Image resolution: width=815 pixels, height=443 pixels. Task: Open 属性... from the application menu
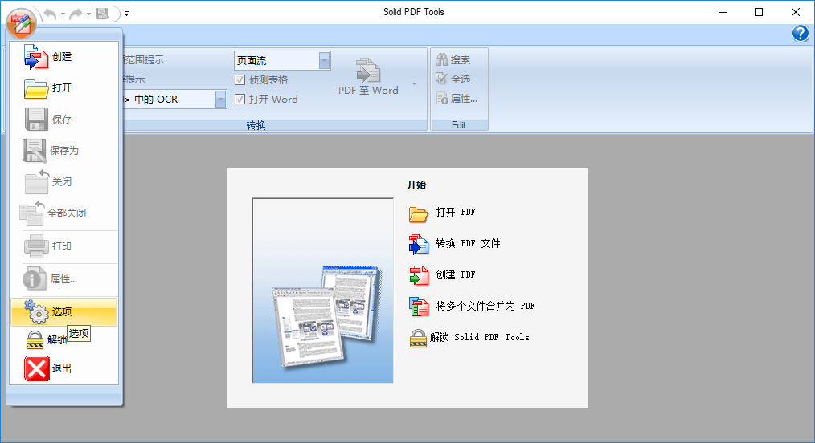tap(64, 279)
